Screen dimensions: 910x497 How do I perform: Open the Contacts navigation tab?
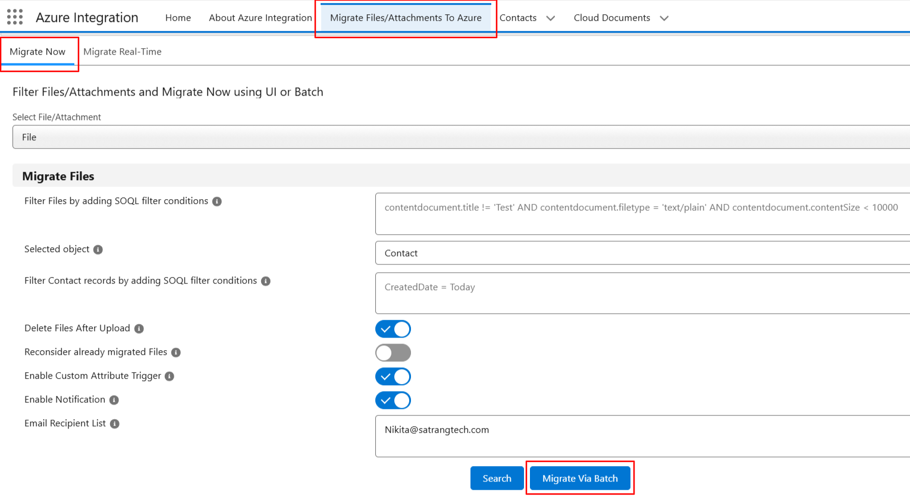(x=518, y=18)
